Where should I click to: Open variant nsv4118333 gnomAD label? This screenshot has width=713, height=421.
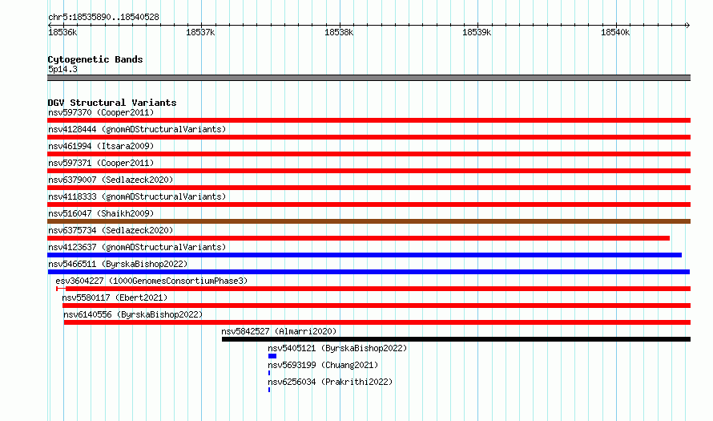[137, 196]
